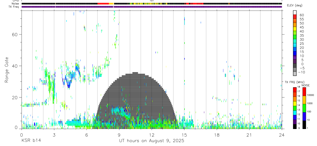This screenshot has height=146, width=317.
Task: Click the x-axis tick label '21'
Action: click(x=249, y=135)
